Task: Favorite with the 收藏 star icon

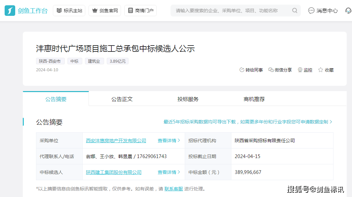Action: pos(321,70)
